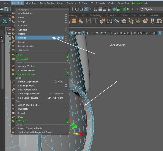Switch to the Dynamics shelf tab
163x151 pixels.
point(111,15)
